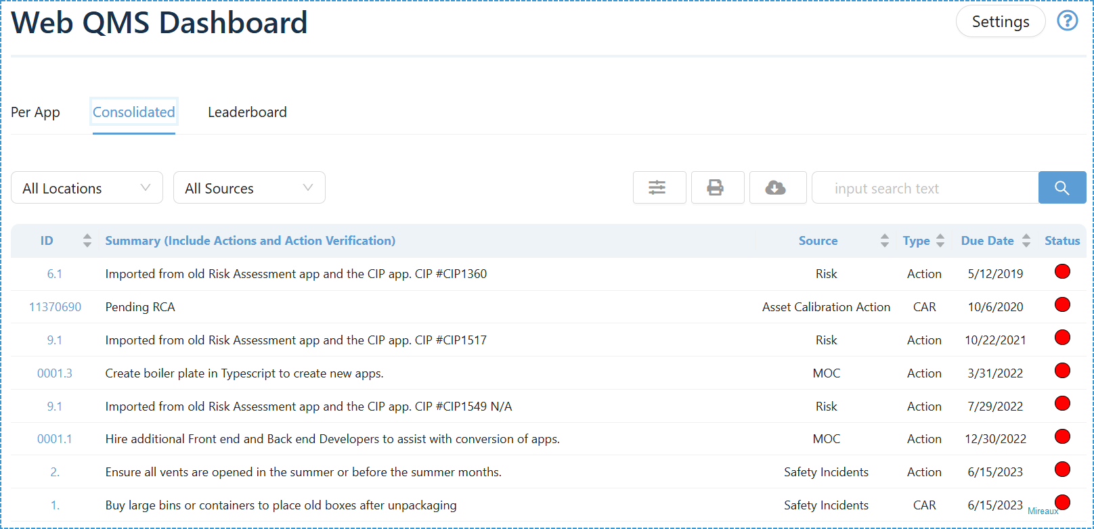Image resolution: width=1094 pixels, height=529 pixels.
Task: Click the Mireaux link at bottom right
Action: tap(1043, 511)
